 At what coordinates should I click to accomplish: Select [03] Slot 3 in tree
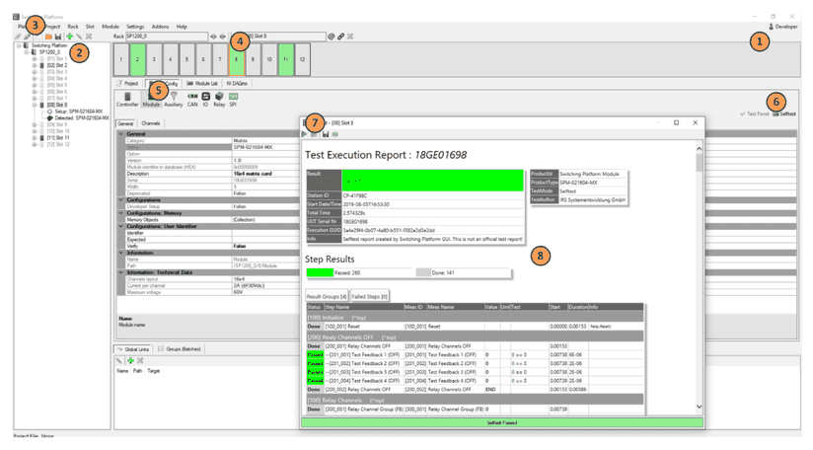point(57,72)
